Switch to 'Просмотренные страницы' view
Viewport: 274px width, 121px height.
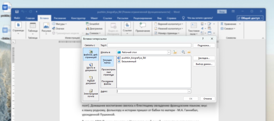click(109, 72)
